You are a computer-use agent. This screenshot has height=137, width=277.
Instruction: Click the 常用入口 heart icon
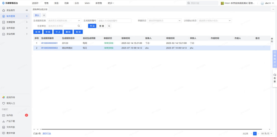pyautogui.click(x=3, y=103)
